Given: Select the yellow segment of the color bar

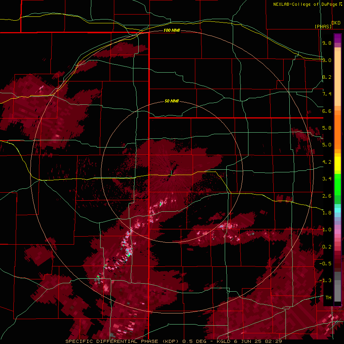Looking at the screenshot, I should [338, 164].
